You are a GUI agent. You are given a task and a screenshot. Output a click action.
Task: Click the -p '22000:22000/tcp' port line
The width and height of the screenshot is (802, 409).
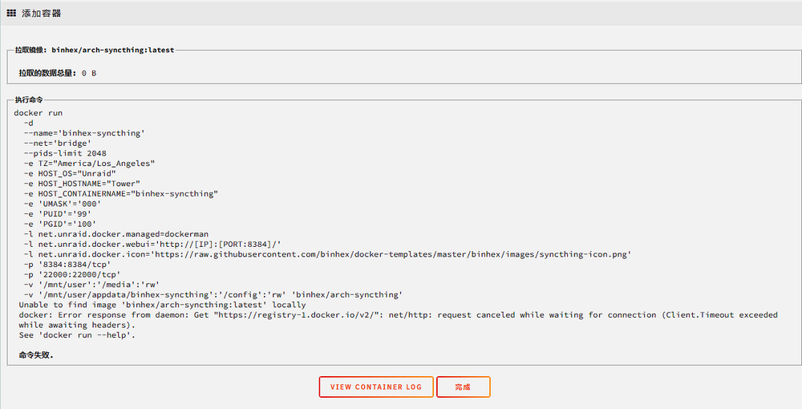72,274
